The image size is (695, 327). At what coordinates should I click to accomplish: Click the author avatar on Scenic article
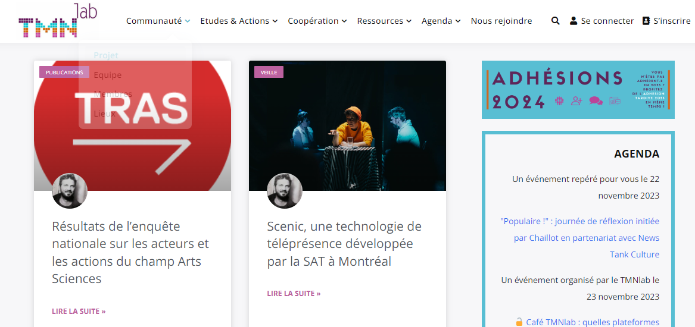coord(285,191)
